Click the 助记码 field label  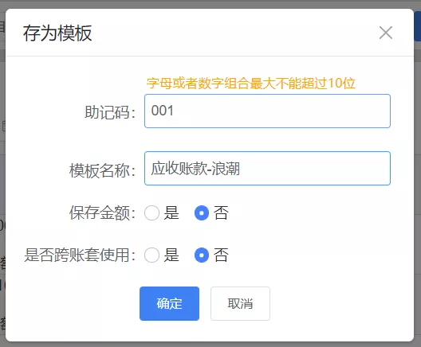(110, 112)
